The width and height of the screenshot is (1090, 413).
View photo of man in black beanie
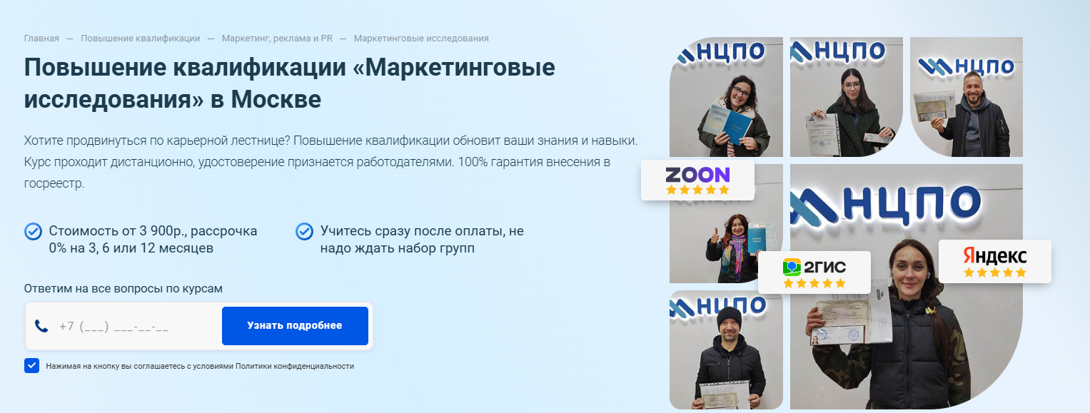coord(726,350)
